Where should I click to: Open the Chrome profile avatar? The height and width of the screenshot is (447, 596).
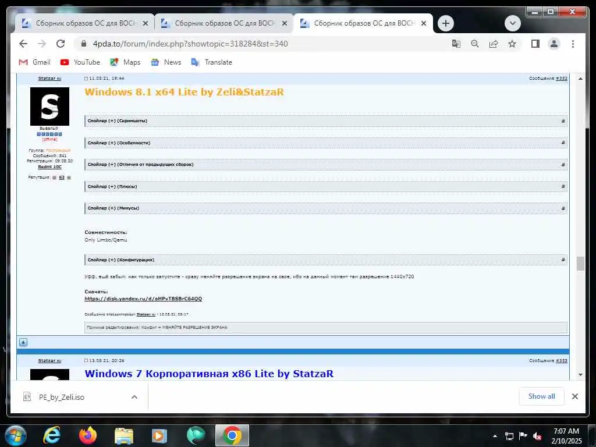tap(554, 44)
